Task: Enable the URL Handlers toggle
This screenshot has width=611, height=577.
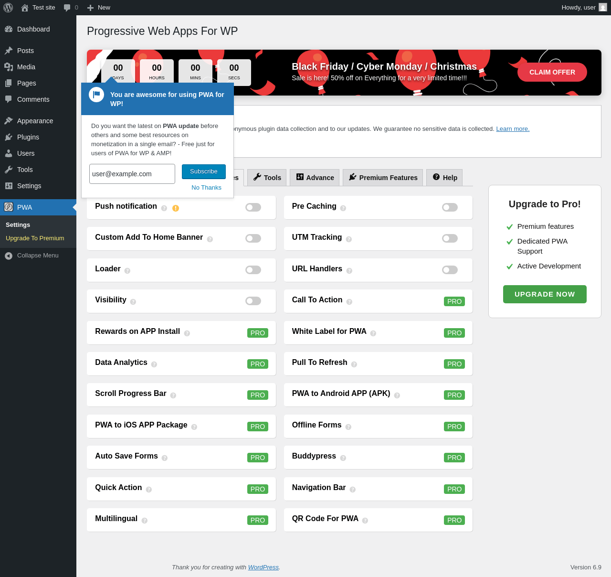Action: pyautogui.click(x=450, y=270)
